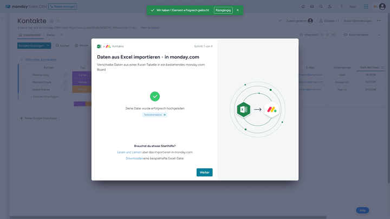The height and width of the screenshot is (219, 390).
Task: Select all contacts via header checkbox
Action: (x=23, y=68)
